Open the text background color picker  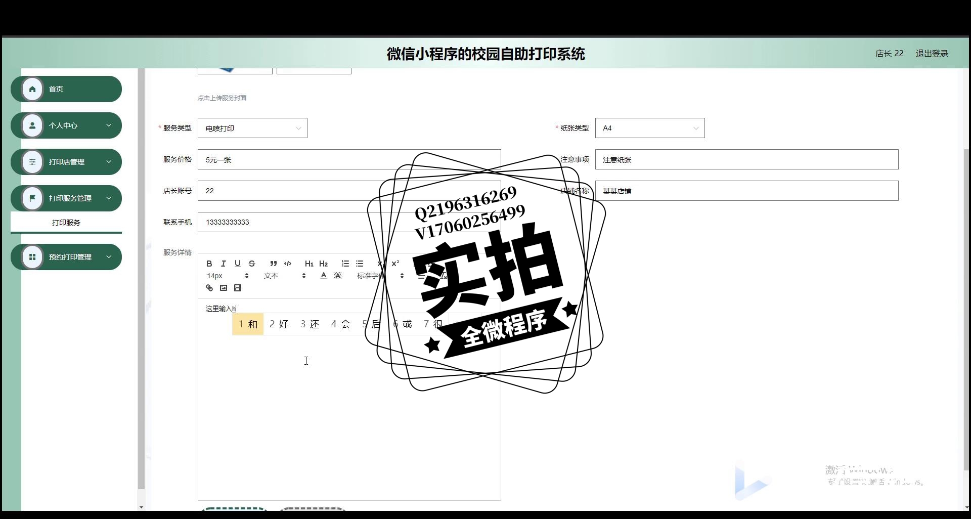[338, 276]
